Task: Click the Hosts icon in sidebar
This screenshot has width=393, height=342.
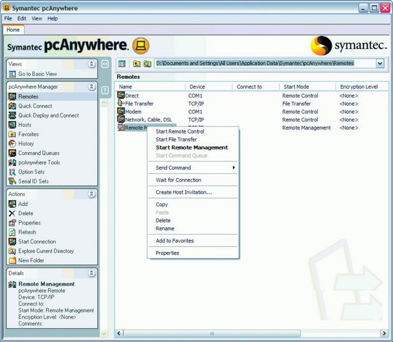Action: 13,125
